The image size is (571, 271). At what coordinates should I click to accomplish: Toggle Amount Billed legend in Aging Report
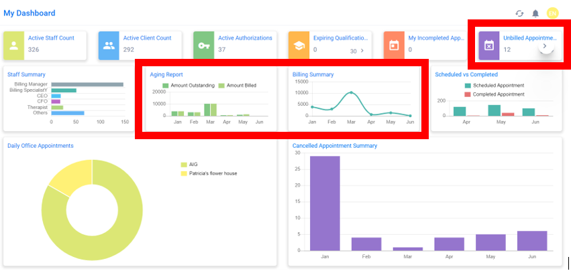pyautogui.click(x=237, y=86)
